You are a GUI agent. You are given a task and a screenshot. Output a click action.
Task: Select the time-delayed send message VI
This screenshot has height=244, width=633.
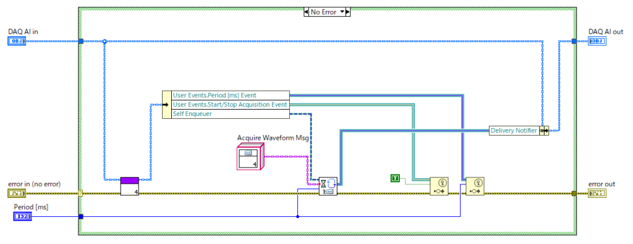click(x=328, y=187)
